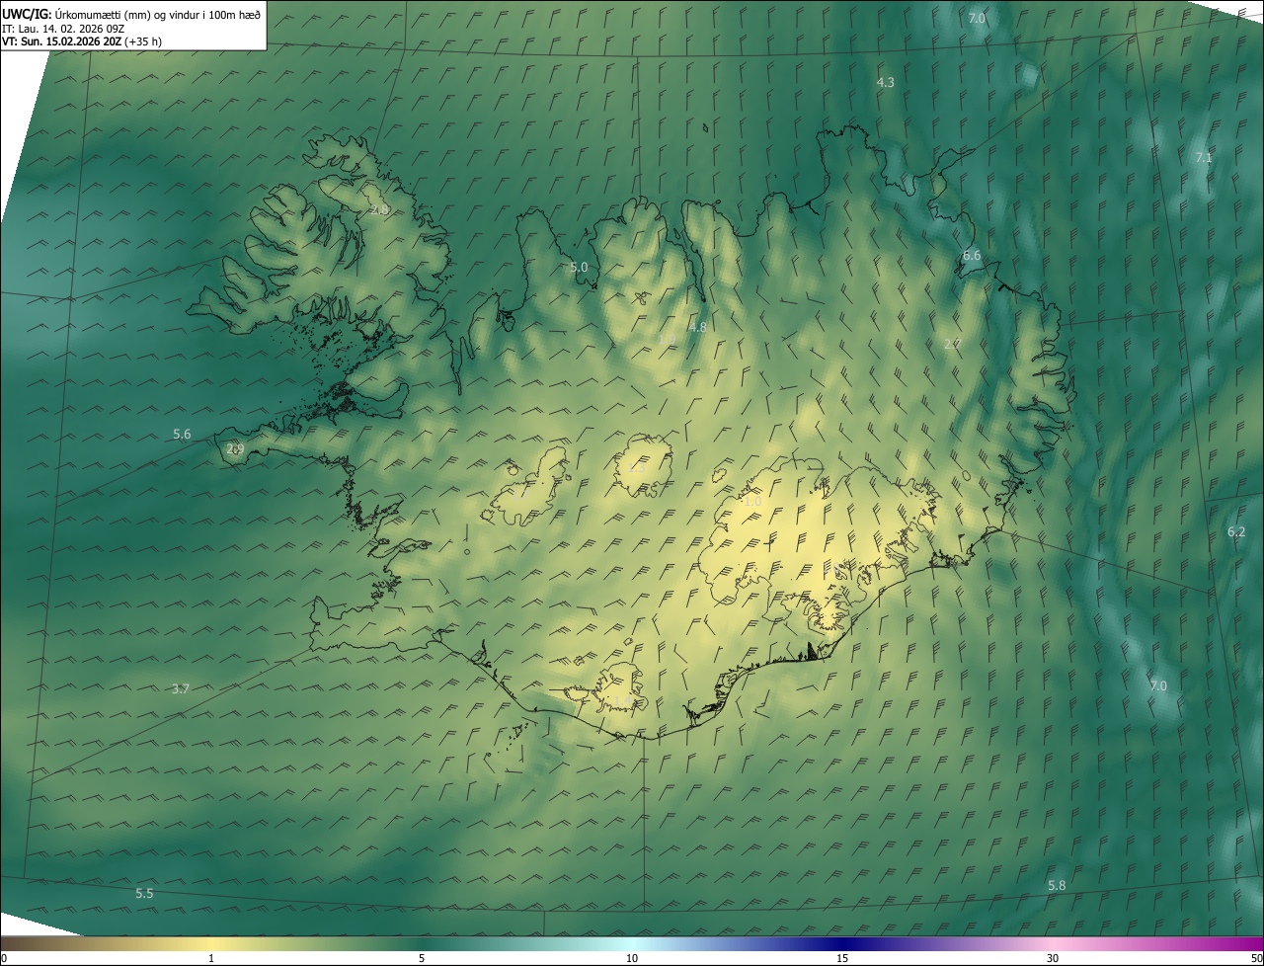The width and height of the screenshot is (1264, 966).
Task: Click the yellow colorbar segment above tick 1
Action: (210, 943)
